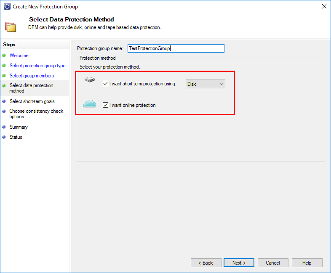Click the Select your protection method text

coord(110,67)
